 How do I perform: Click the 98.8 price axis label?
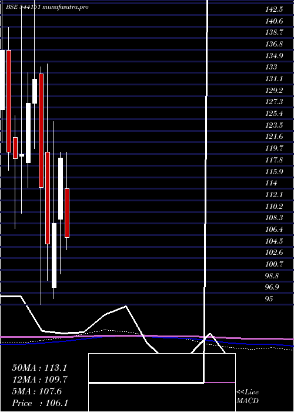click(272, 275)
